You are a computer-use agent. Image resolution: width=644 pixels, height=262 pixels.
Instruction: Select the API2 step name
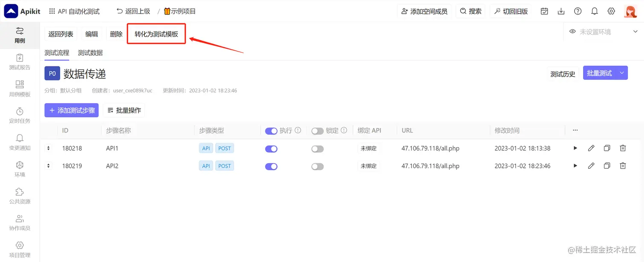point(112,166)
